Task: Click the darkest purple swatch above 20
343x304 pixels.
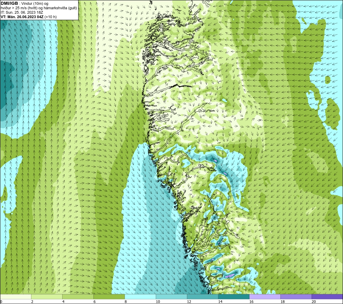Action: click(x=327, y=296)
